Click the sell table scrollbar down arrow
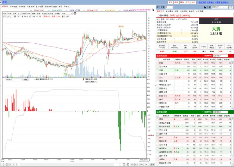234x167 pixels. coord(233,165)
